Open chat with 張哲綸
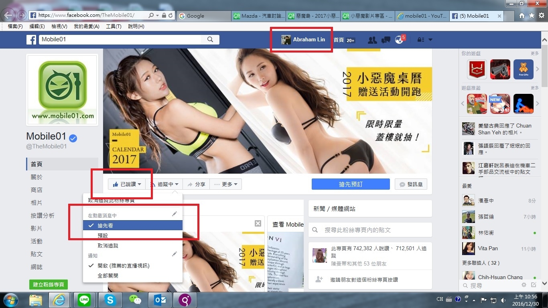 (499, 217)
